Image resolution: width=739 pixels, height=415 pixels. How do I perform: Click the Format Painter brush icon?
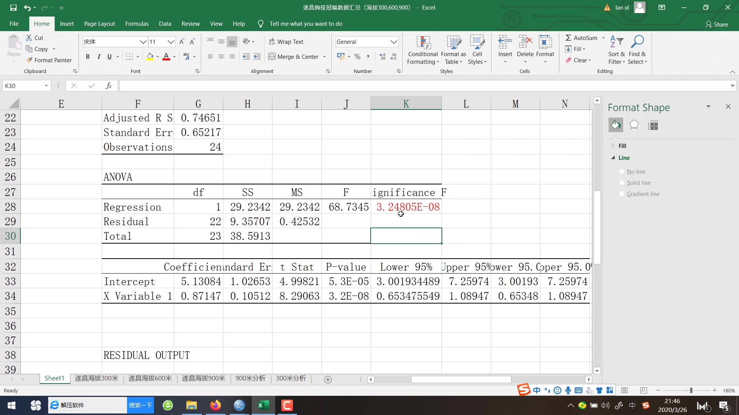click(29, 60)
